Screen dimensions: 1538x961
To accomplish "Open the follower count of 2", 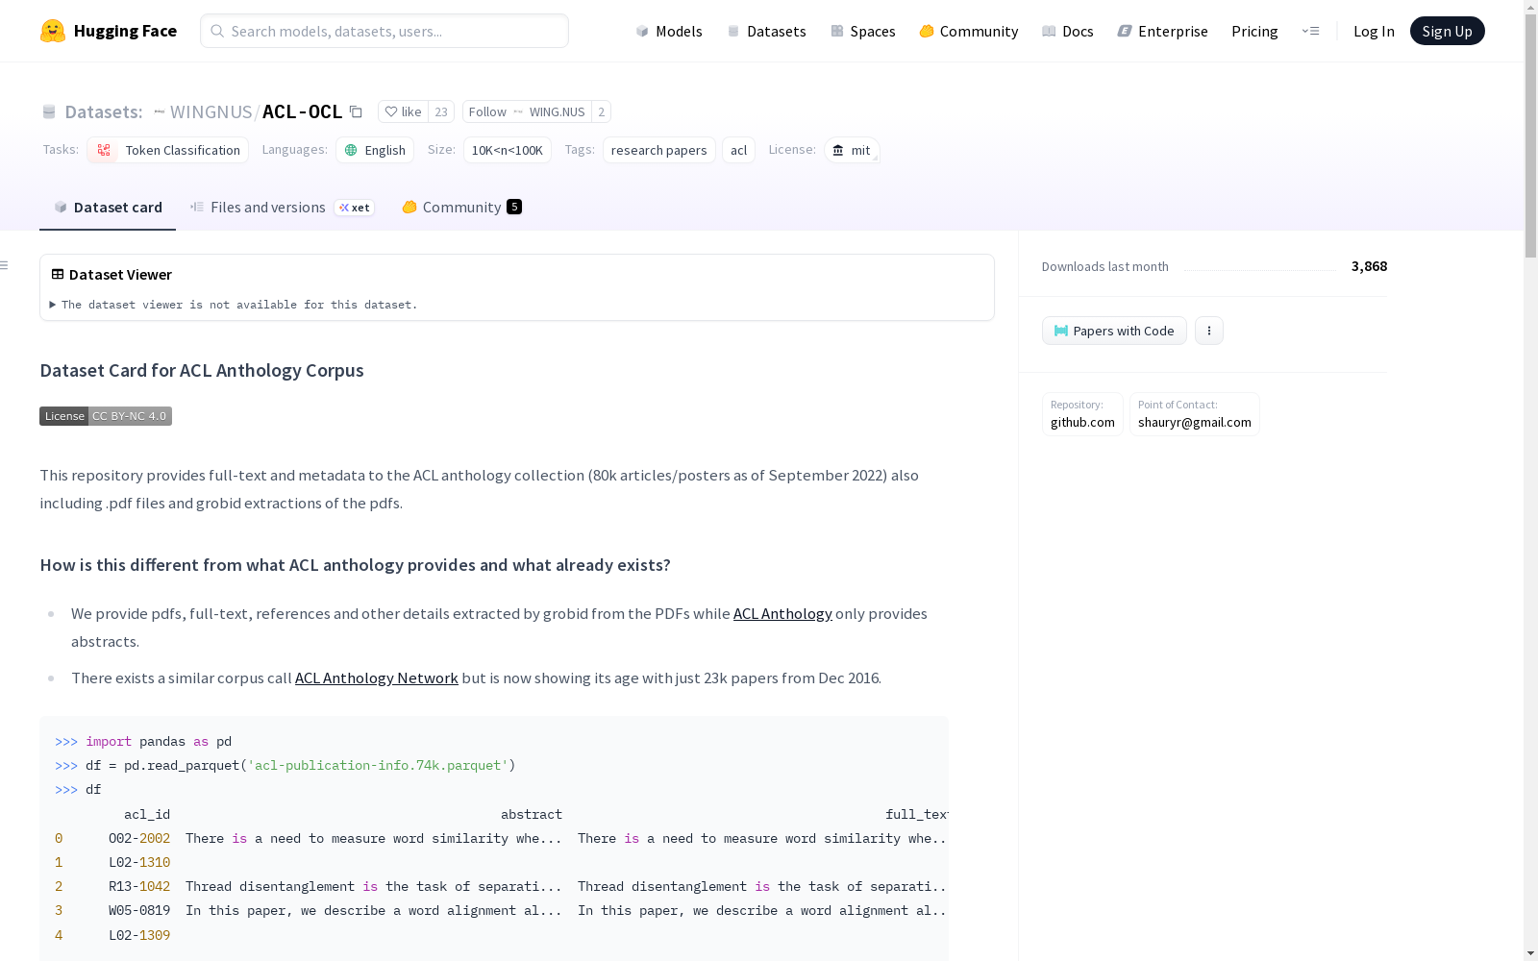I will [602, 111].
